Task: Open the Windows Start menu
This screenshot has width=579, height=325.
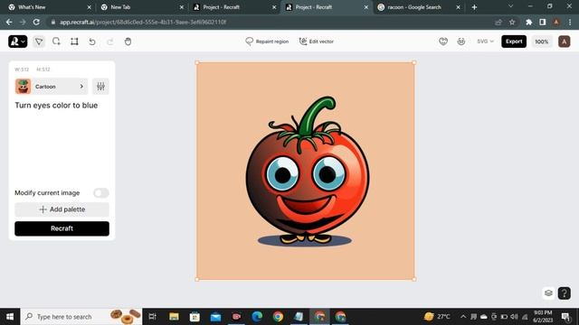Action: tap(10, 317)
